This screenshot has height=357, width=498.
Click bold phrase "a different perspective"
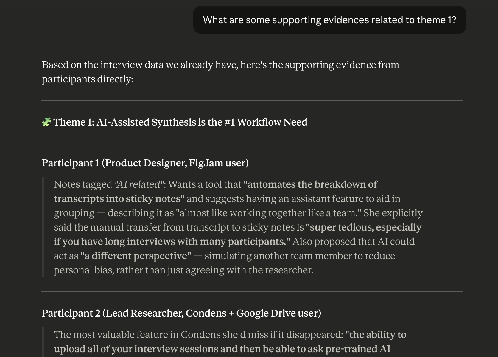tap(136, 256)
